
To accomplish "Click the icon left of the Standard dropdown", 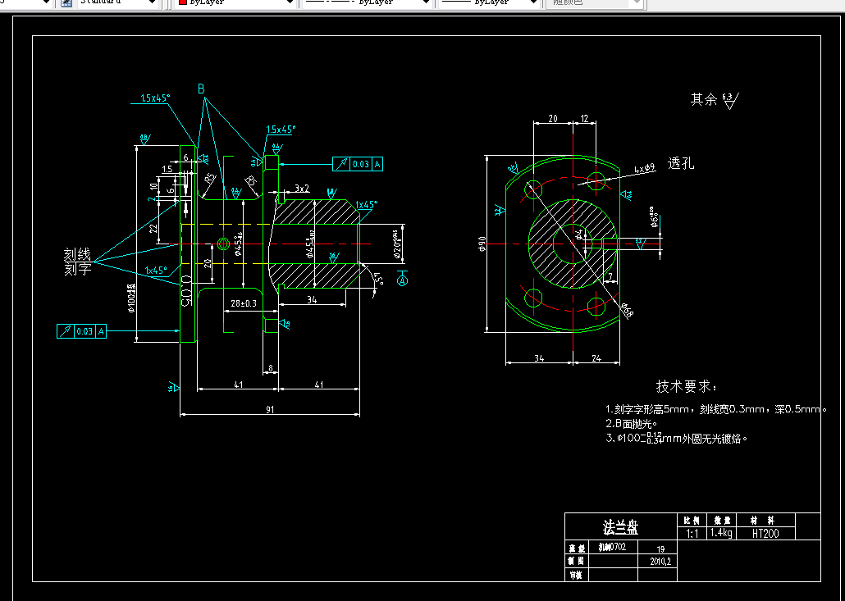I will (x=66, y=2).
